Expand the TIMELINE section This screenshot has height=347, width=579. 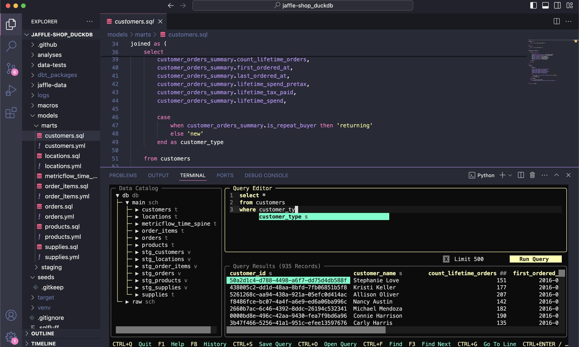click(x=61, y=343)
